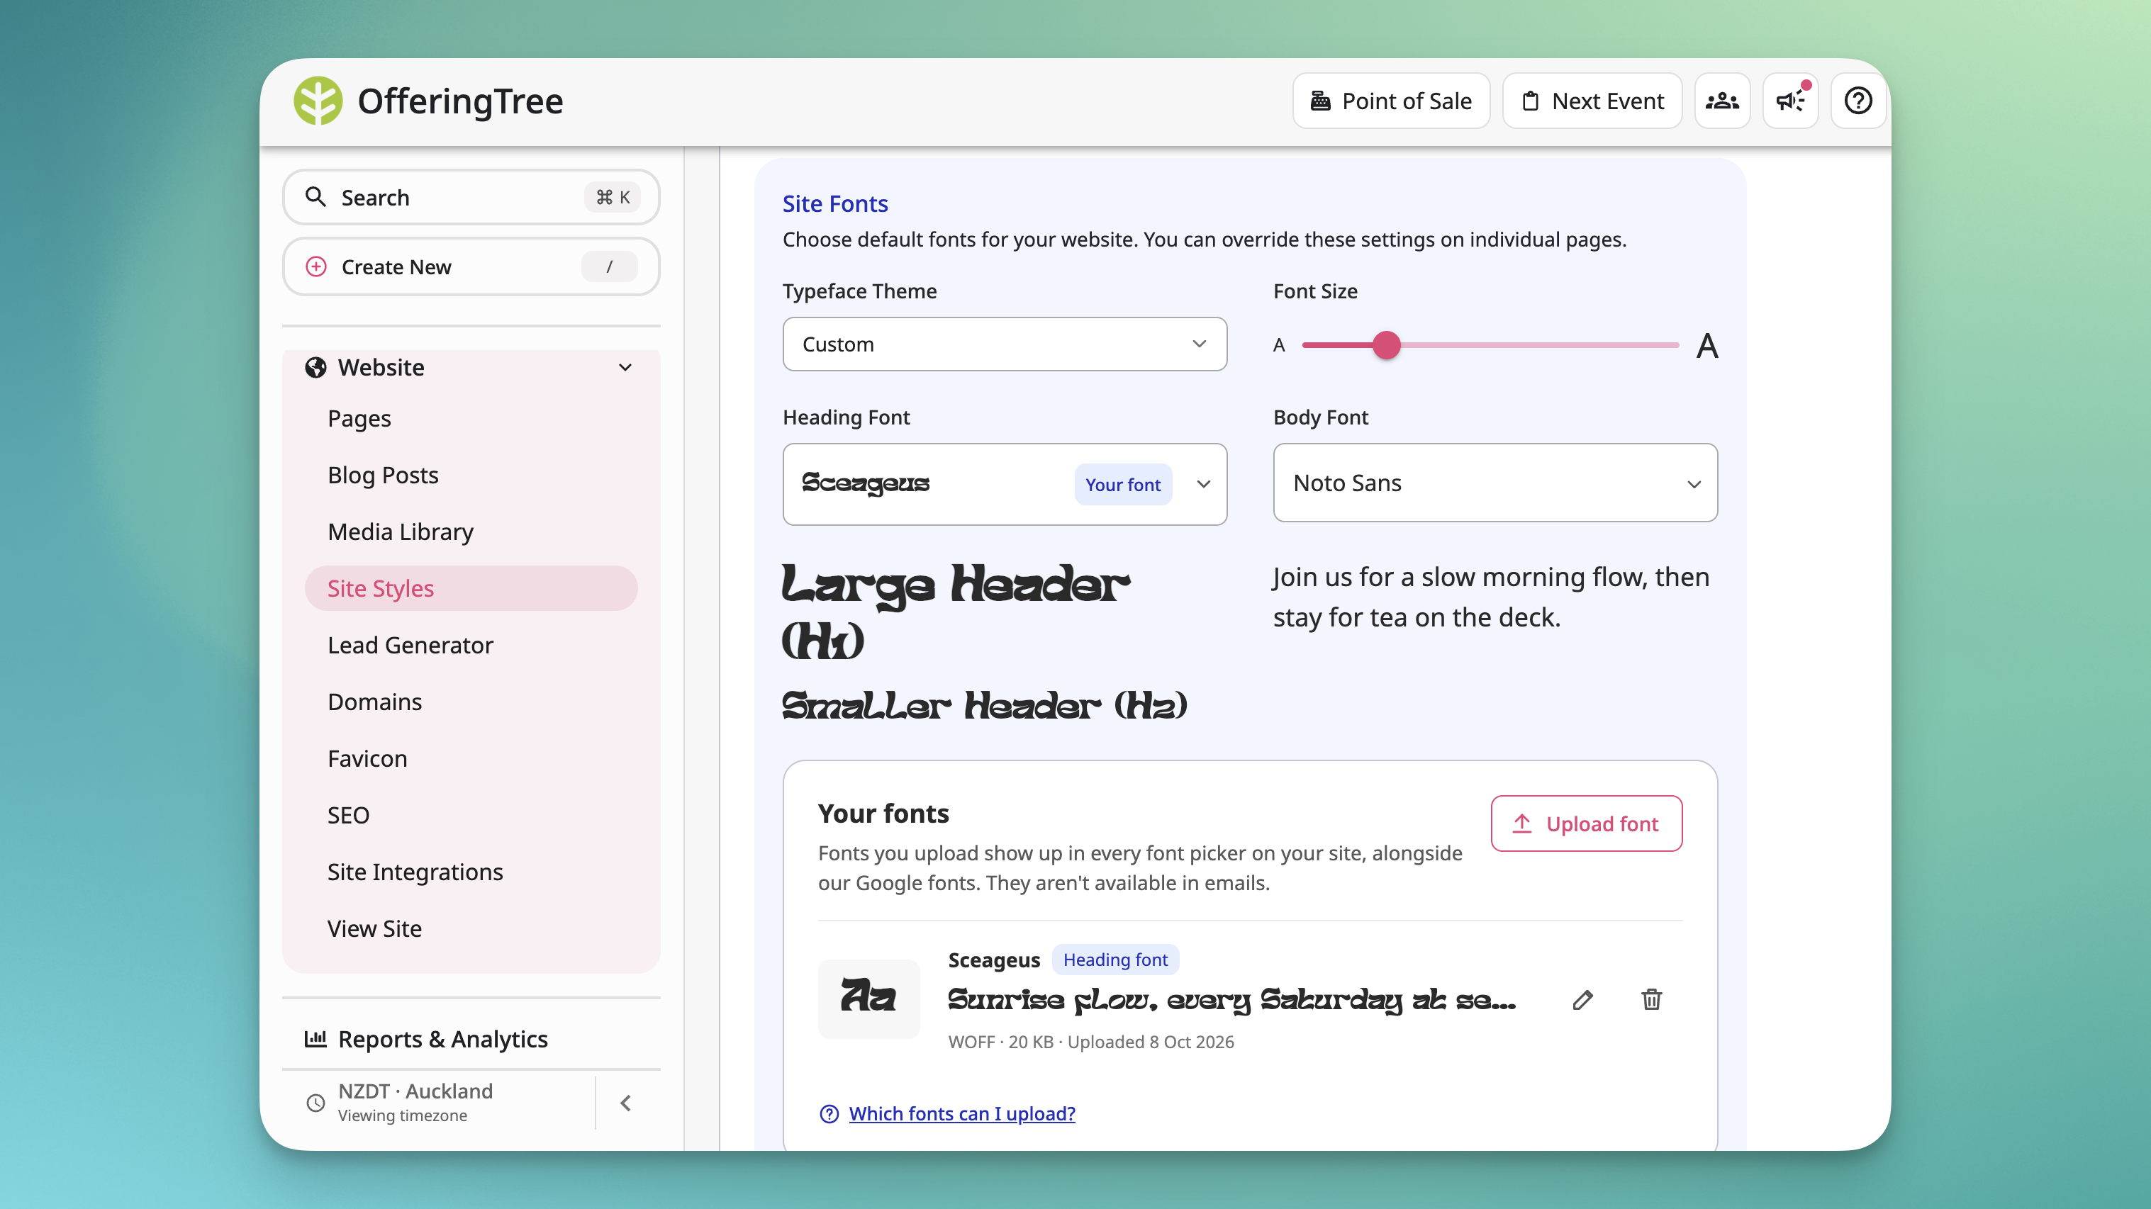Click the Sceageus Aa font thumbnail
The width and height of the screenshot is (2151, 1209).
tap(868, 998)
